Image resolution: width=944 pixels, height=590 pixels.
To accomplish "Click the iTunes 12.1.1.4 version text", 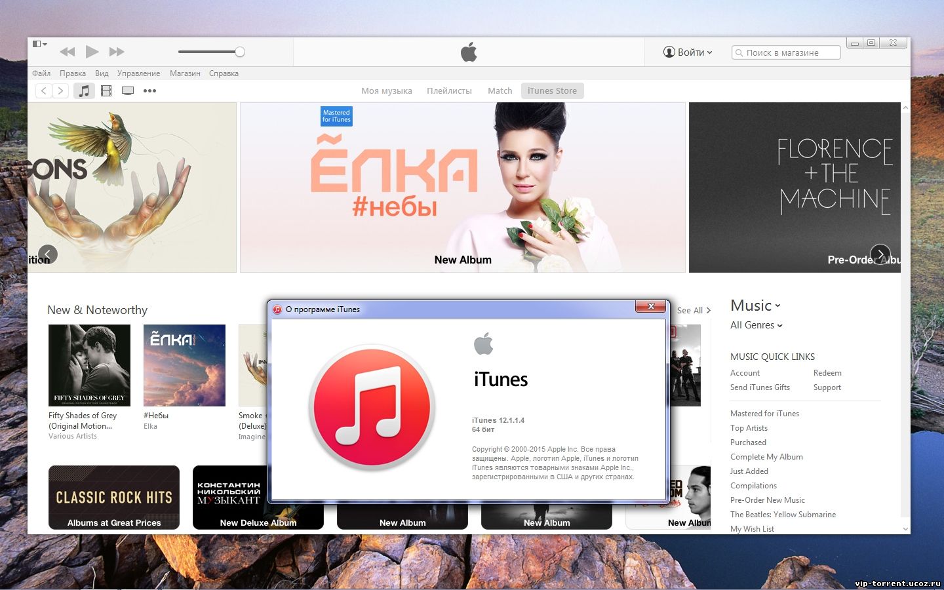I will 498,420.
